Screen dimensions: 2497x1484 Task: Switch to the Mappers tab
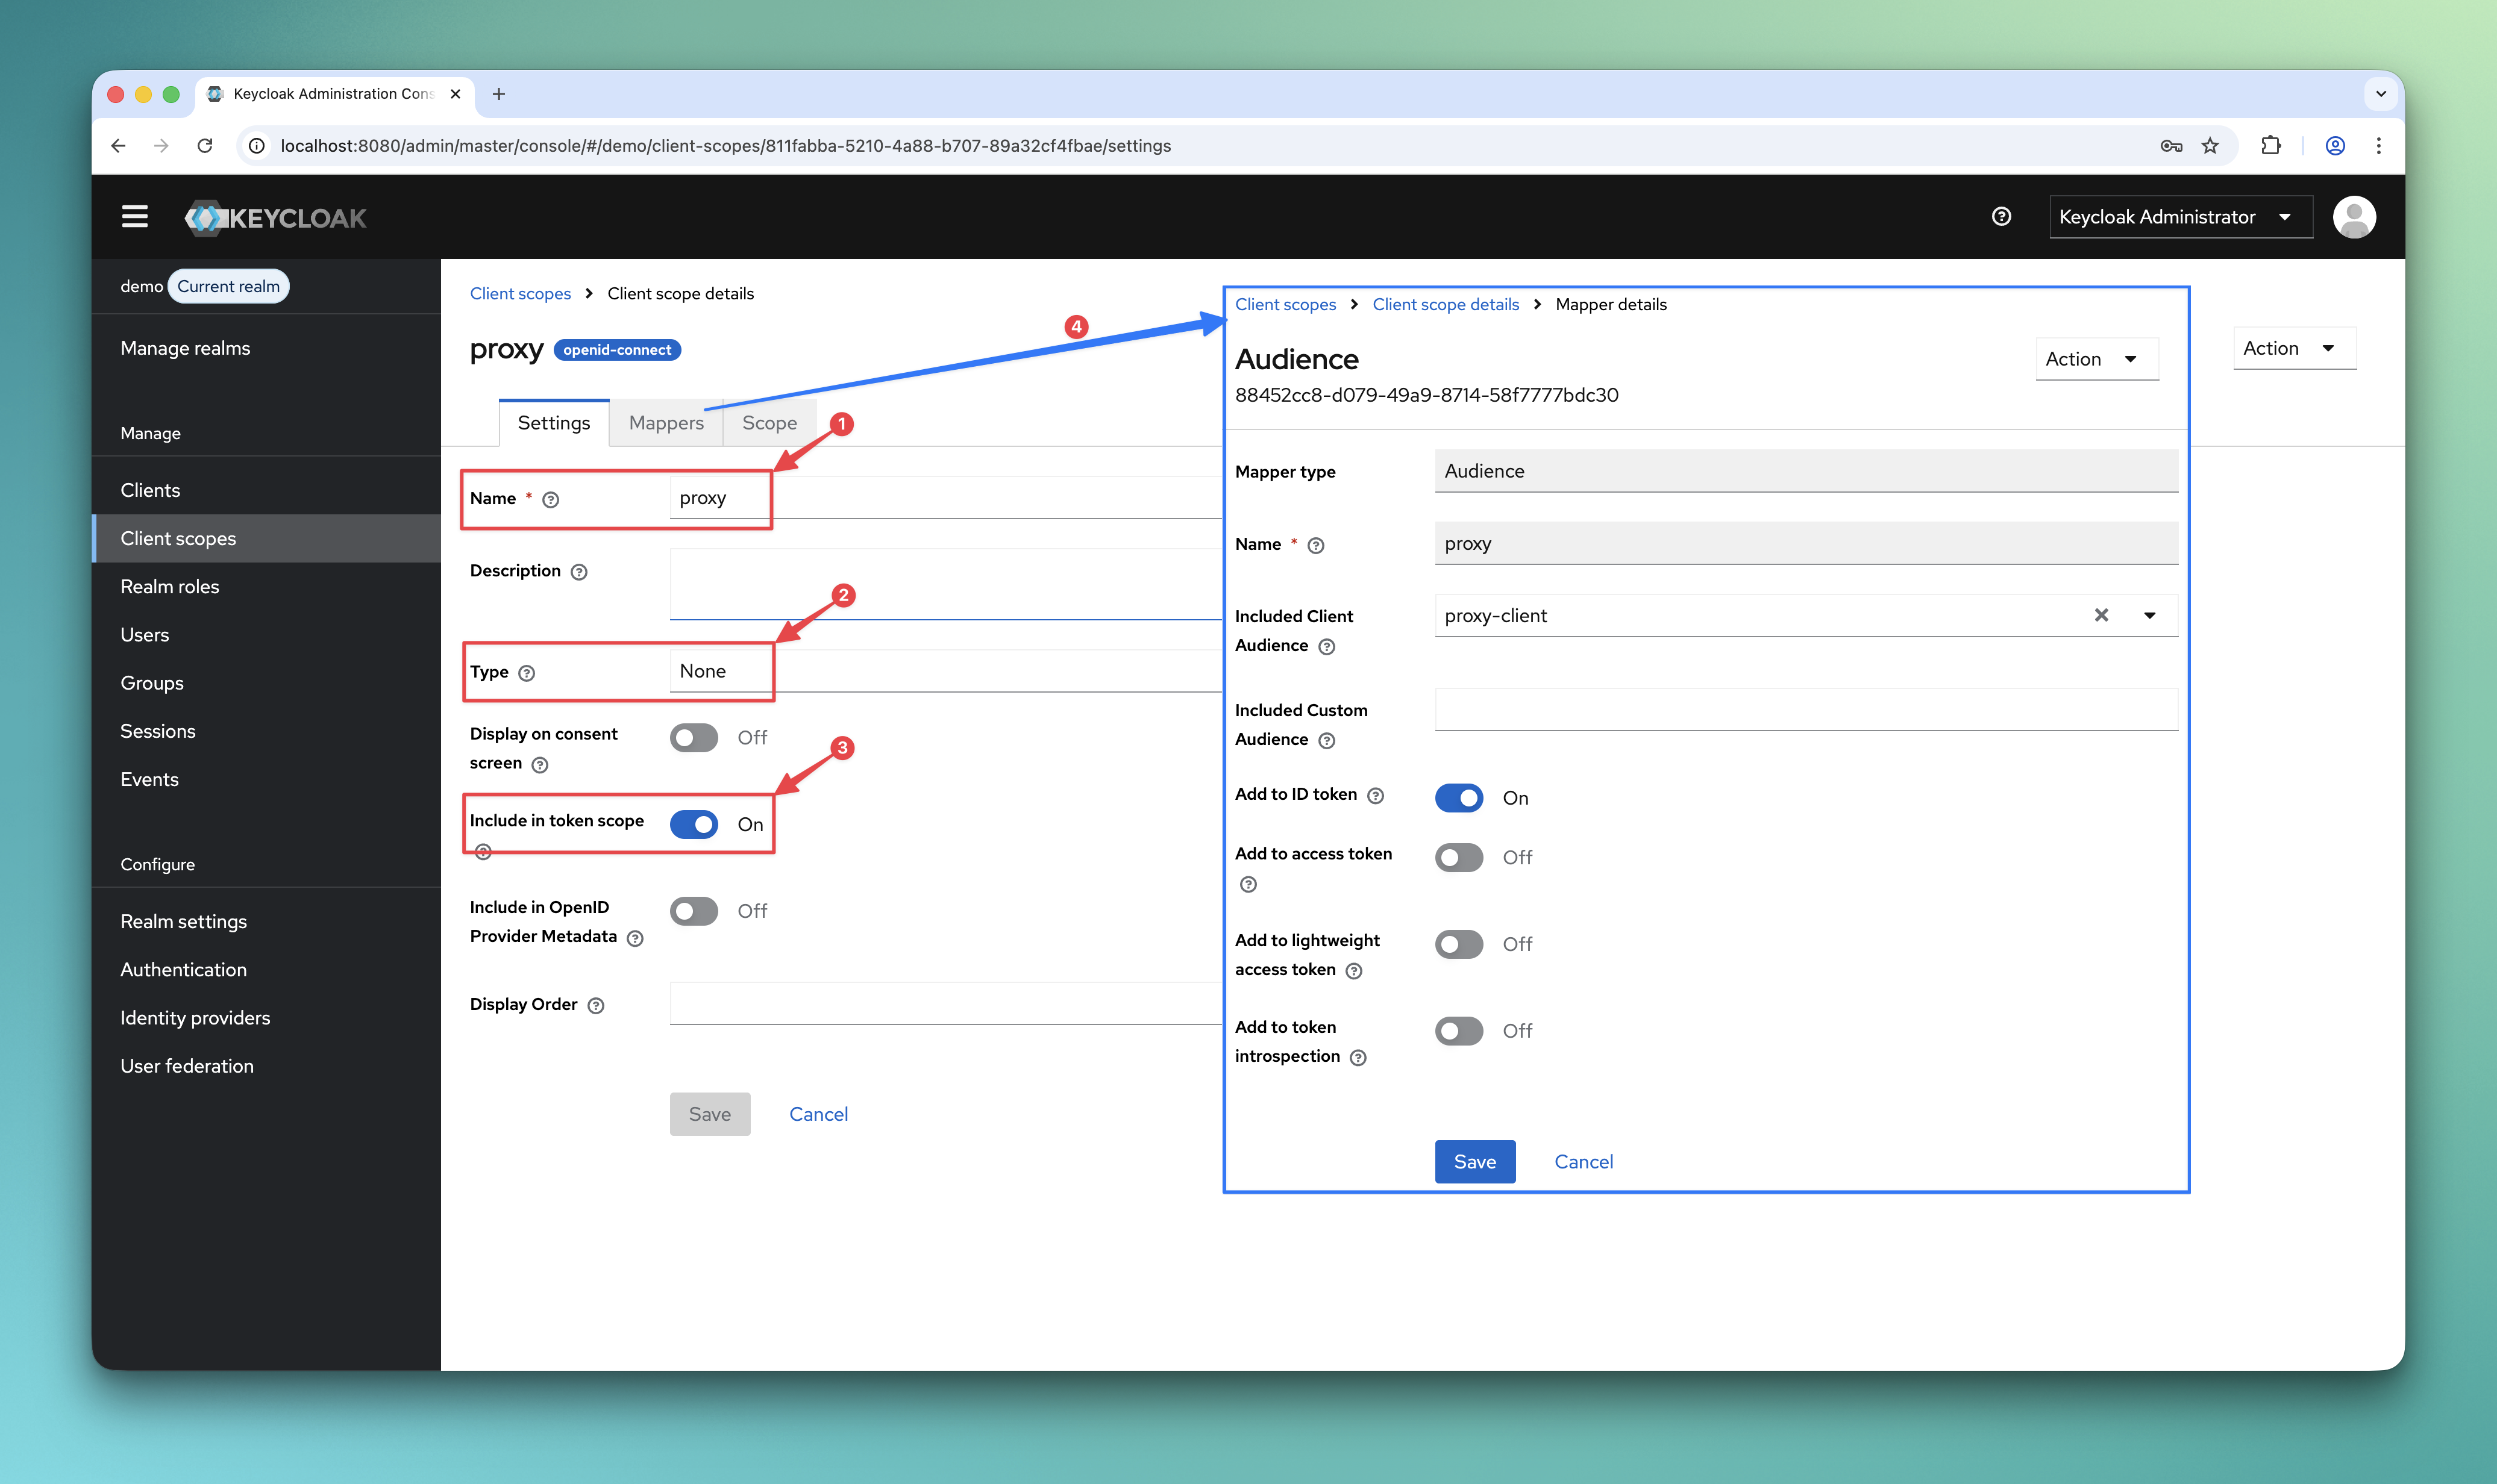click(666, 423)
